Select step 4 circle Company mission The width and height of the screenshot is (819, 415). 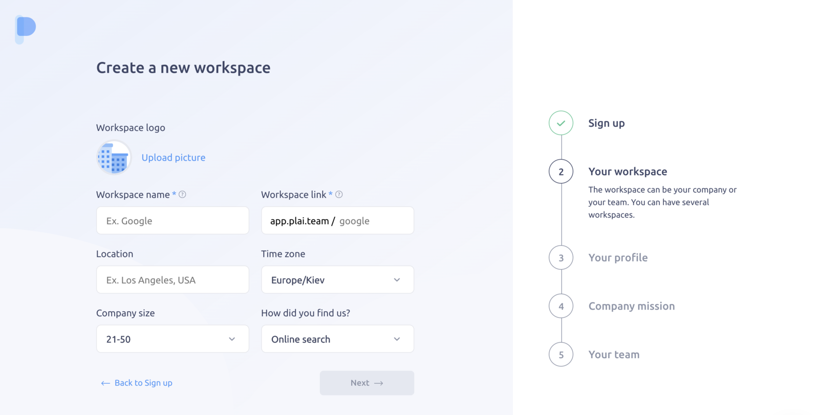click(561, 306)
